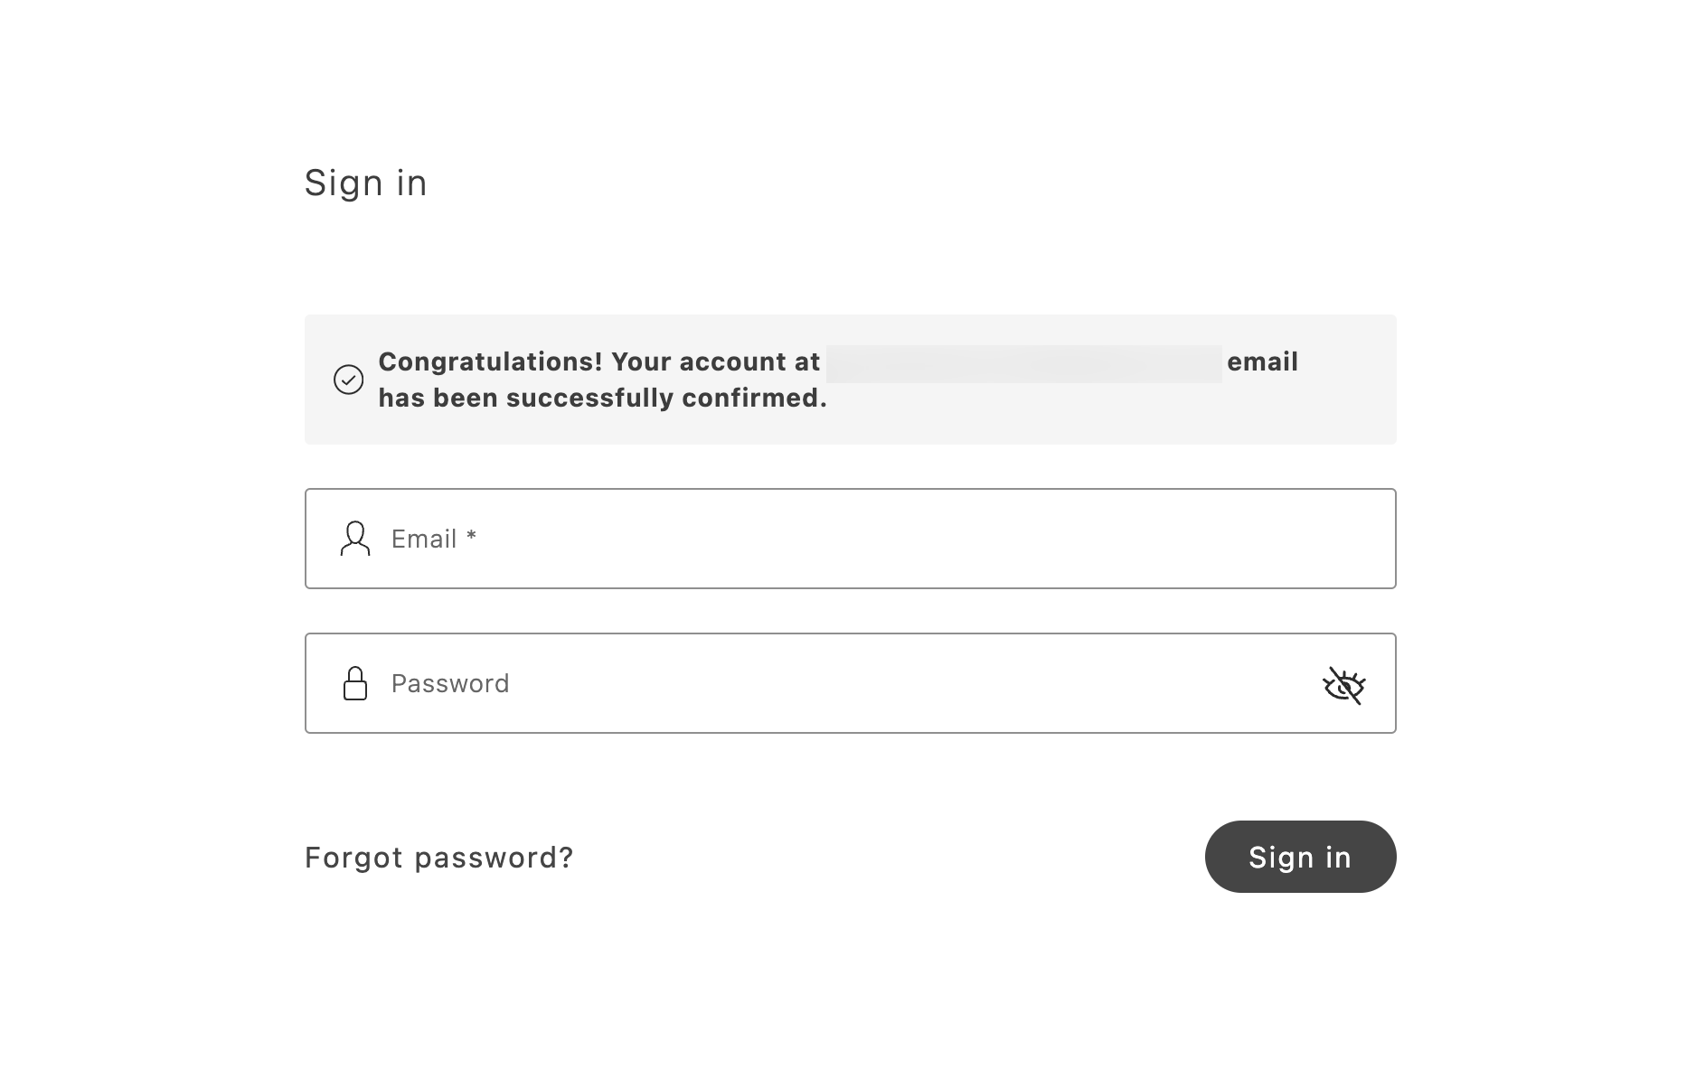Screen dimensions: 1696x1079
Task: Click the lock symbol beside the Password placeholder
Action: [354, 683]
